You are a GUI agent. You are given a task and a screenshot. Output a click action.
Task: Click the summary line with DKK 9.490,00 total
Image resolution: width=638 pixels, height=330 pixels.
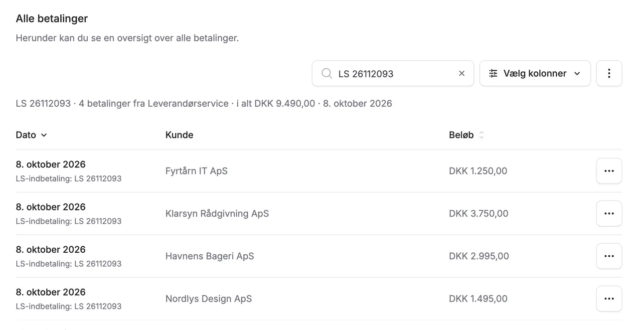(204, 103)
